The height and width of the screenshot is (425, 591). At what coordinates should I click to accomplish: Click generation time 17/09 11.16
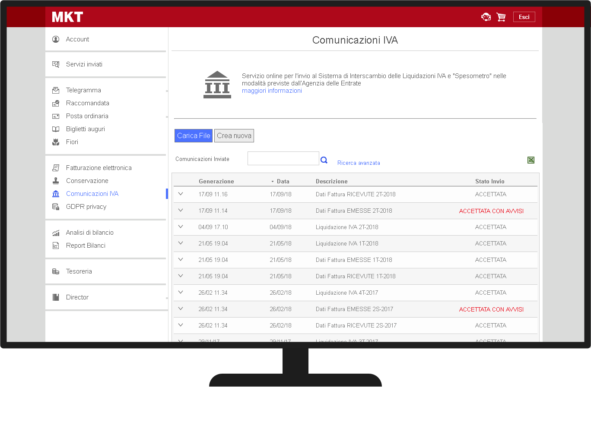point(213,194)
